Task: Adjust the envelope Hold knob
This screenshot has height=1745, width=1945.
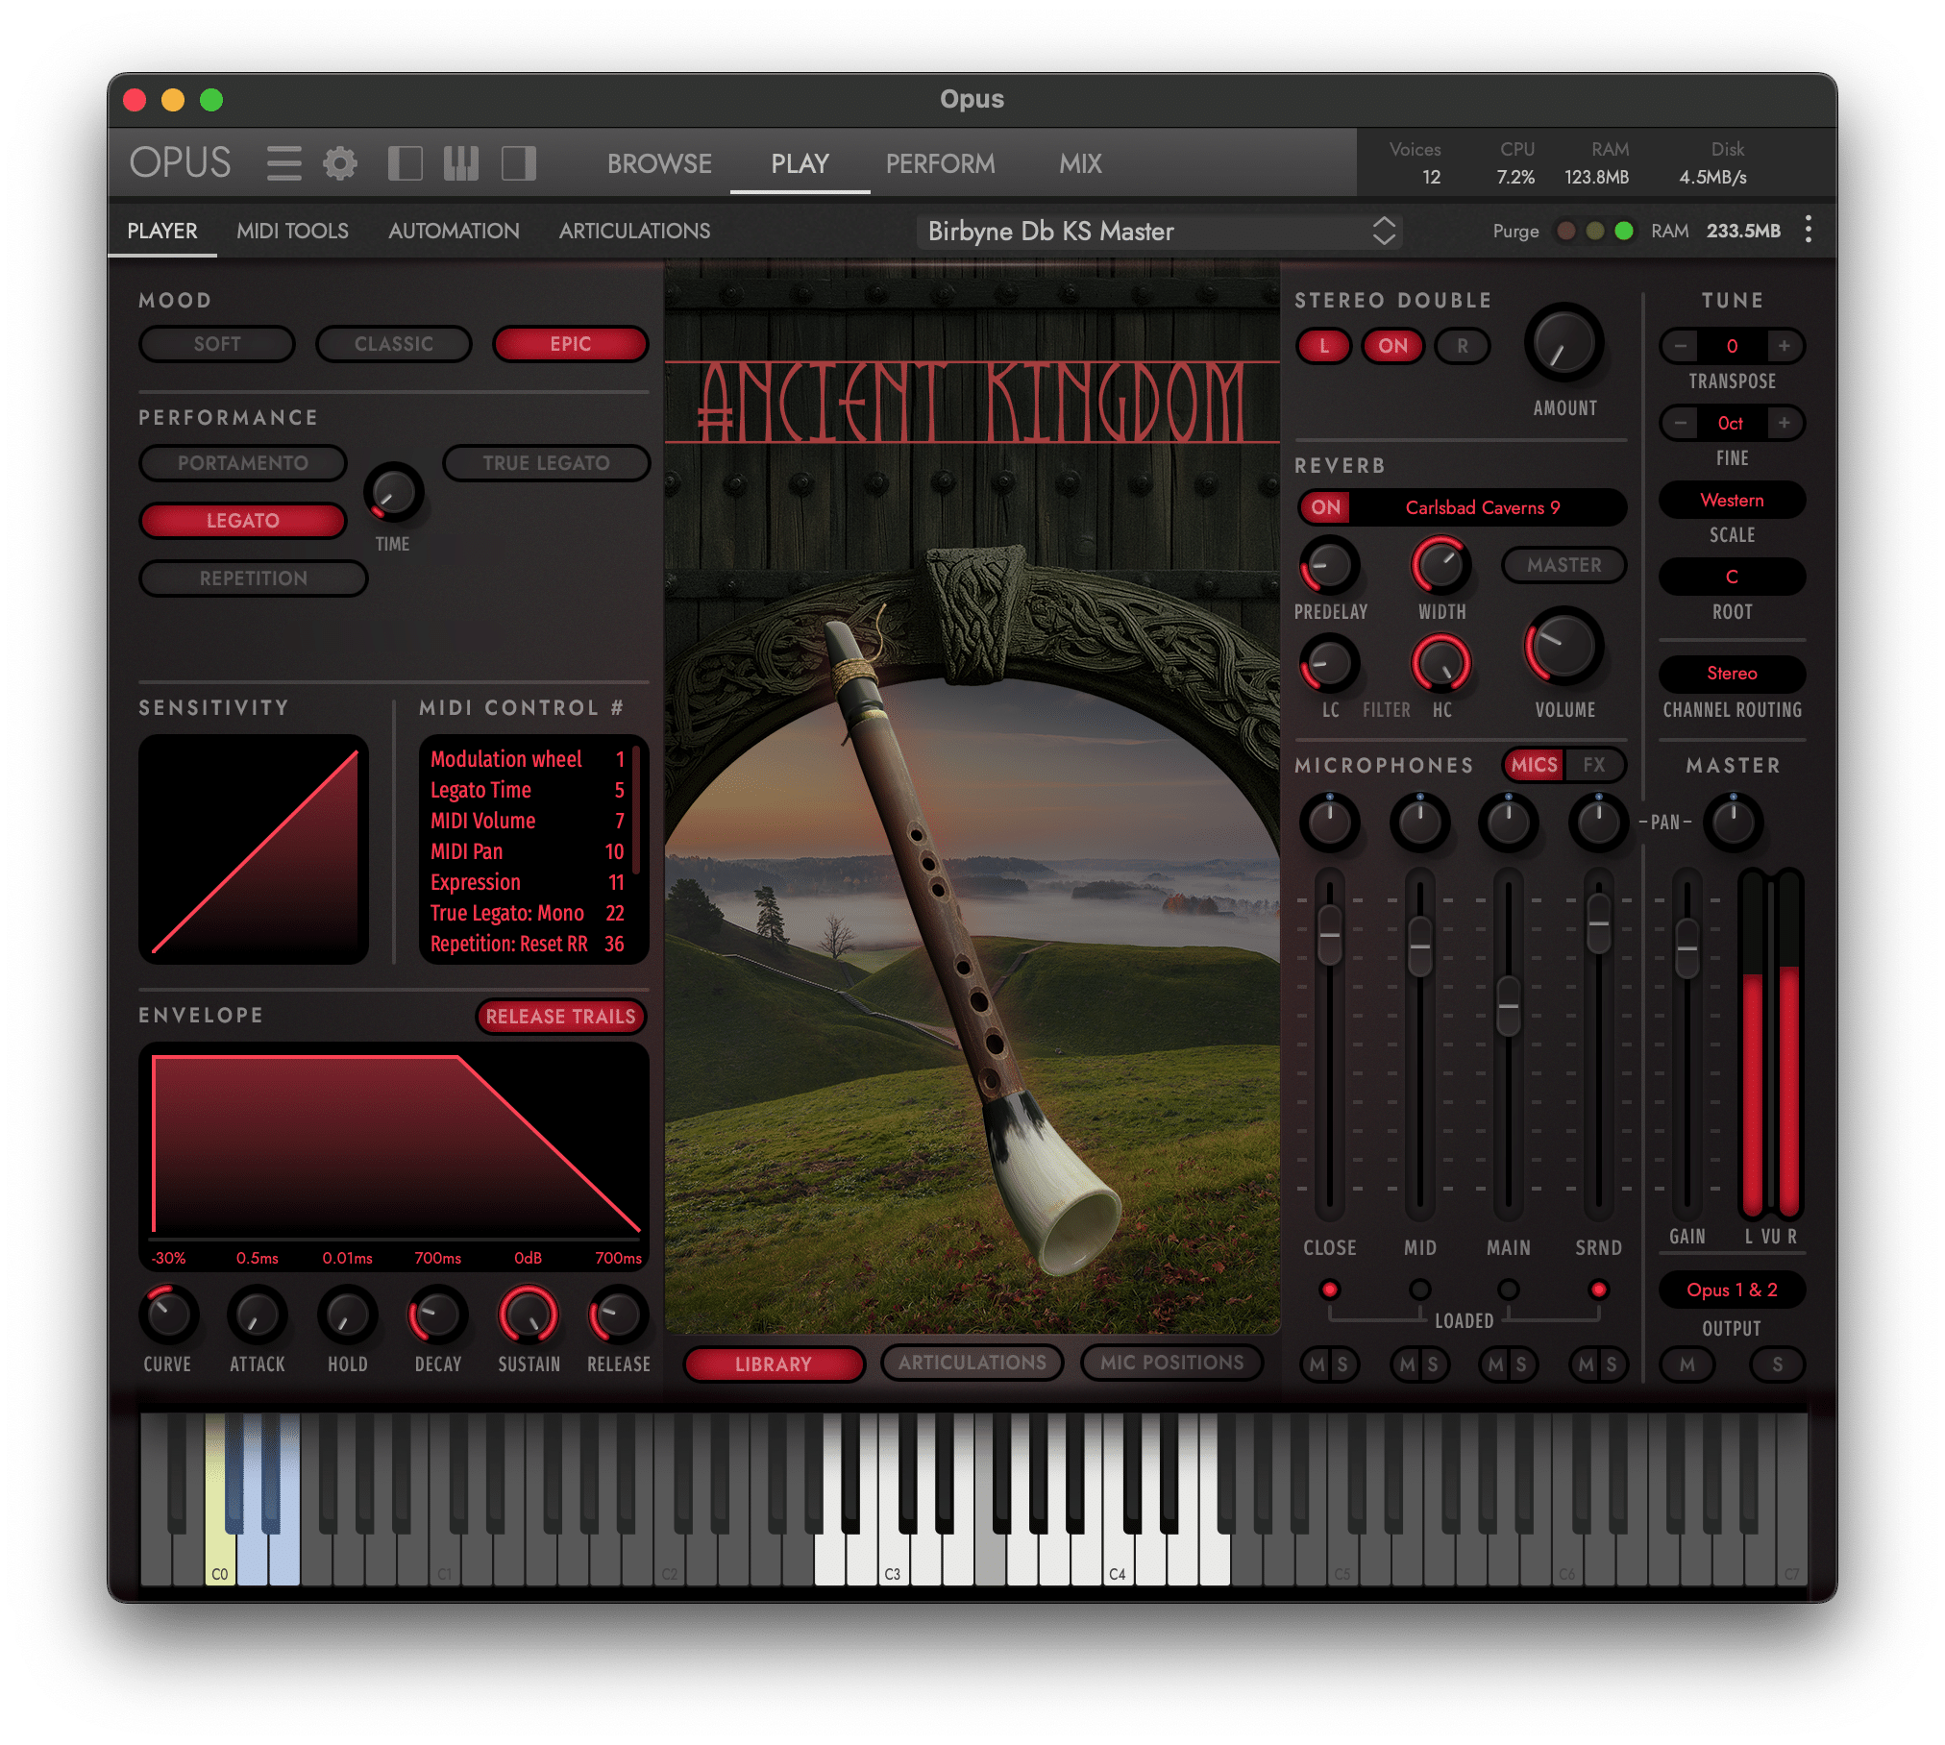Action: 348,1315
